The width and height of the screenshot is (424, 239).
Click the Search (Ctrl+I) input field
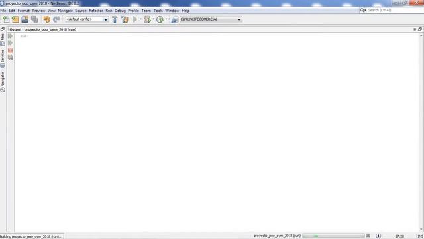[395, 10]
